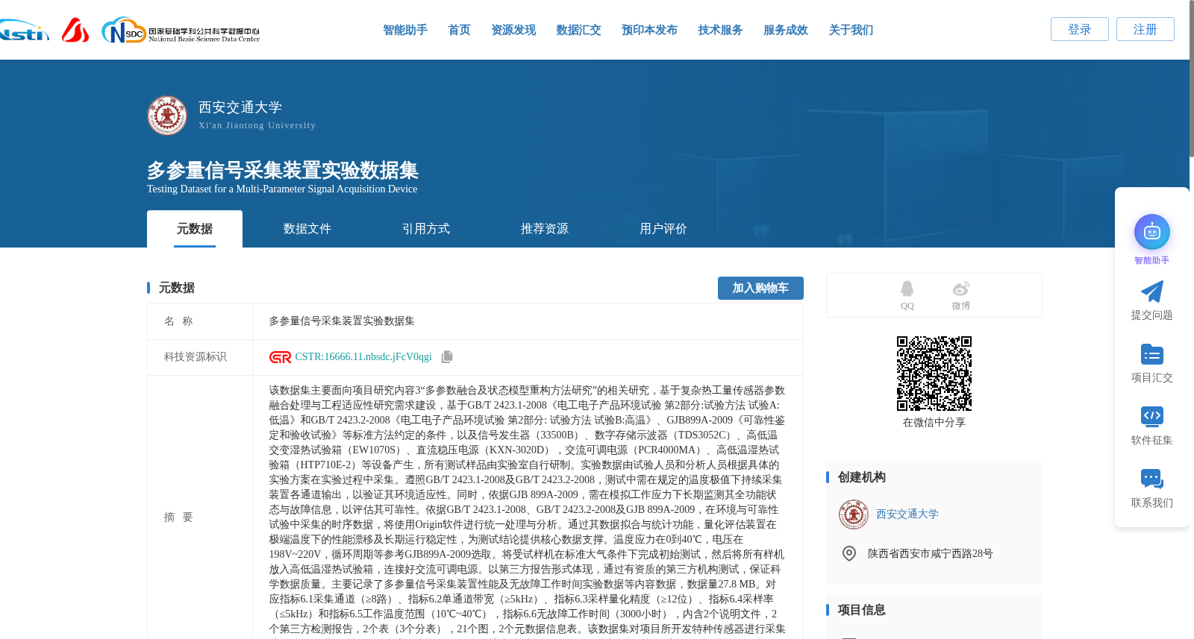Open the 智能助手 robot icon in sidebar
Viewport: 1194px width, 639px height.
pos(1151,232)
